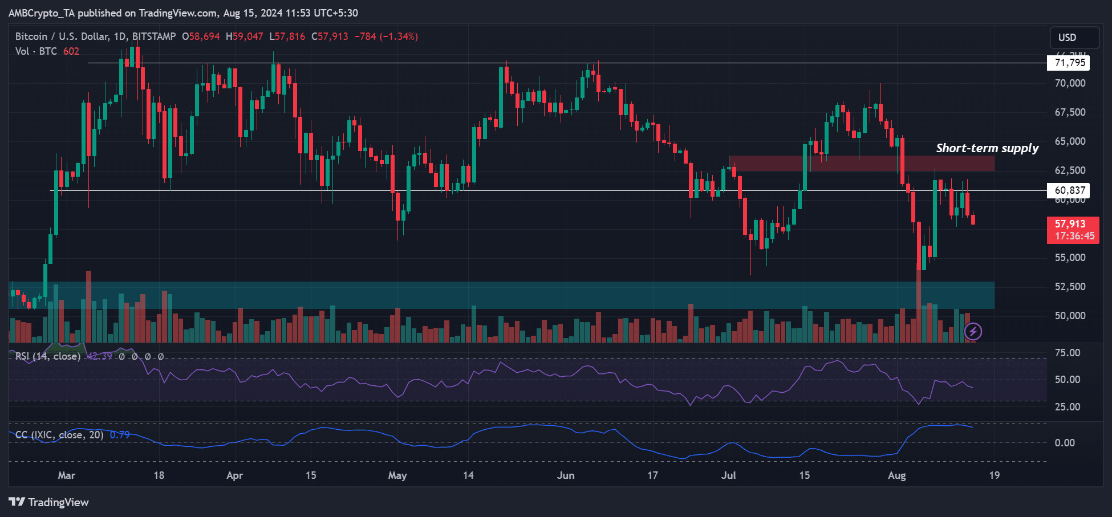Click the correlation value 0.79
Image resolution: width=1112 pixels, height=517 pixels.
120,435
